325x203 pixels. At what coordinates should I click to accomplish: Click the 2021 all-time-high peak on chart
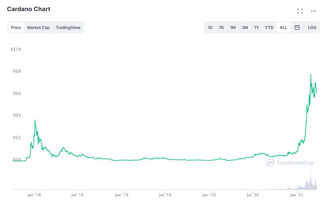tap(311, 75)
